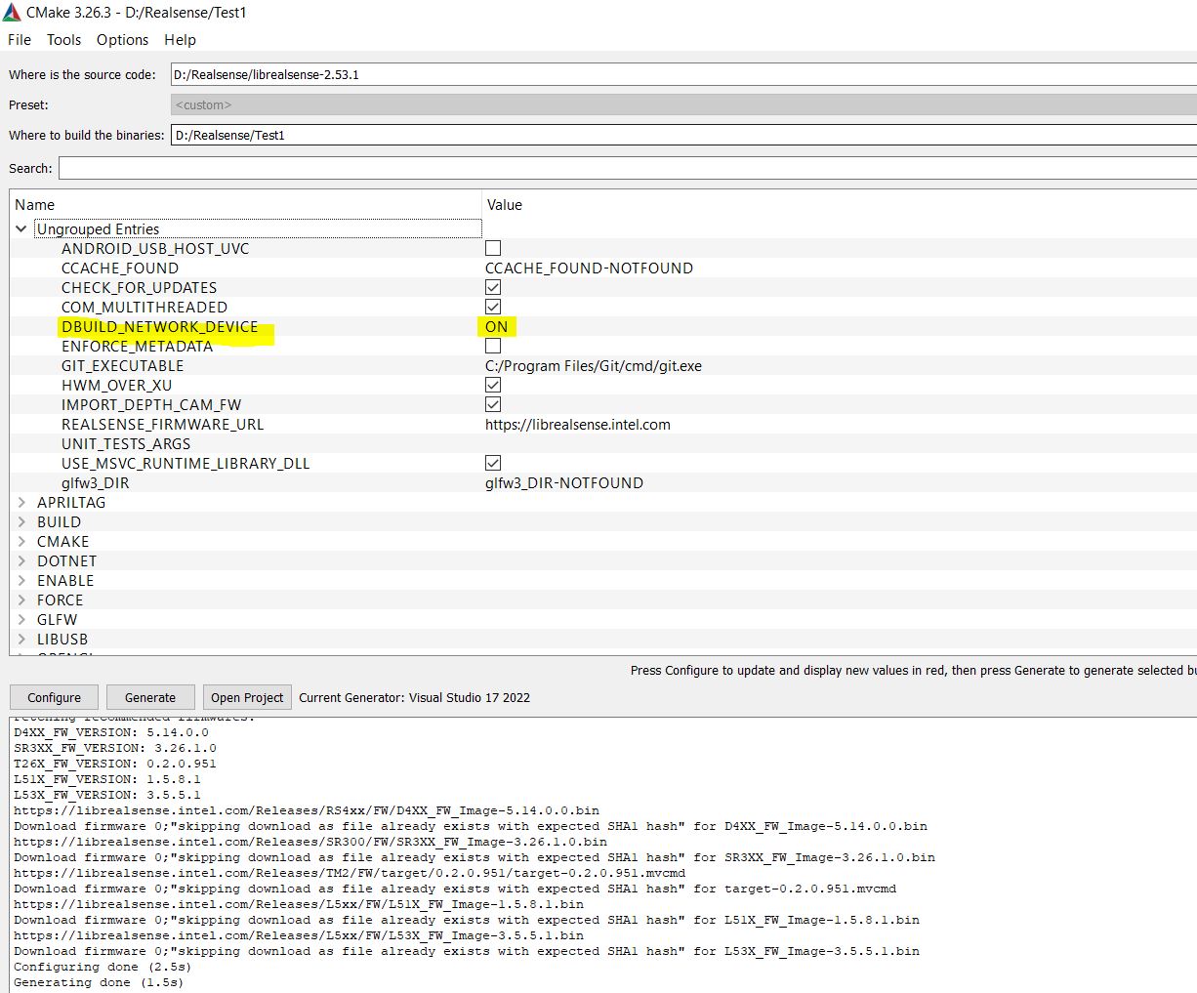Open the Options menu
The height and width of the screenshot is (993, 1197).
point(122,40)
